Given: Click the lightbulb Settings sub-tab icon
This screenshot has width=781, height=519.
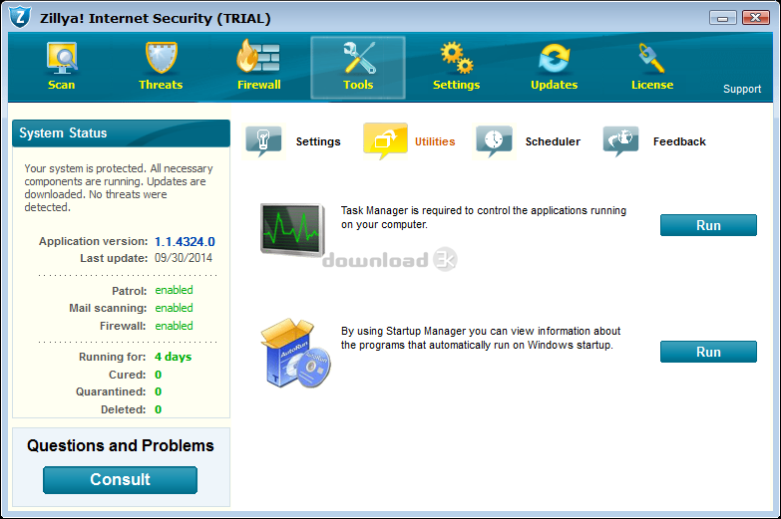Looking at the screenshot, I should point(263,141).
